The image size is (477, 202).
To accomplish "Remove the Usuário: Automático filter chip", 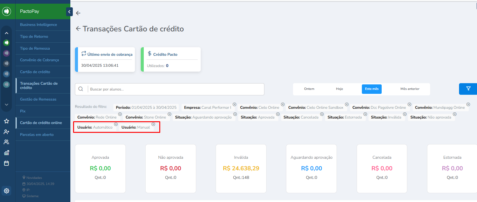I will tap(116, 124).
